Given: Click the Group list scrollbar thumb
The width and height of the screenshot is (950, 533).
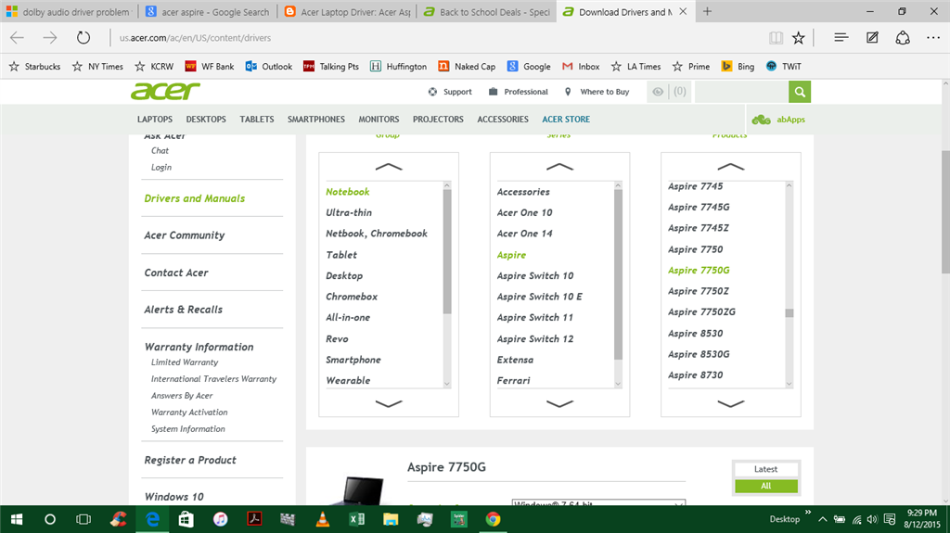Looking at the screenshot, I should tap(447, 251).
